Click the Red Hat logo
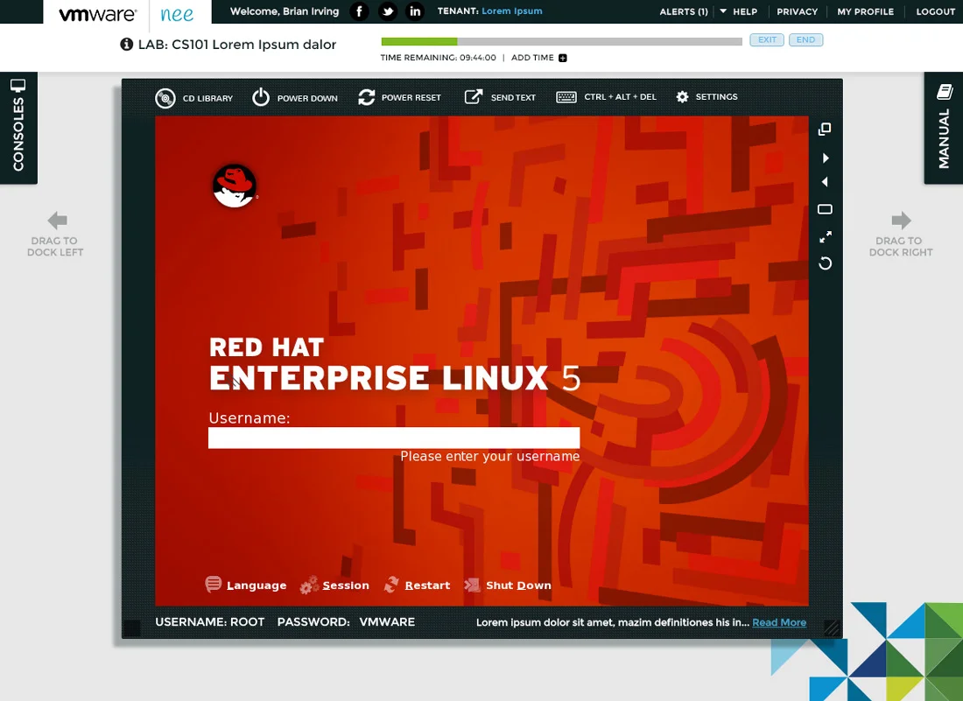963x701 pixels. (x=235, y=186)
